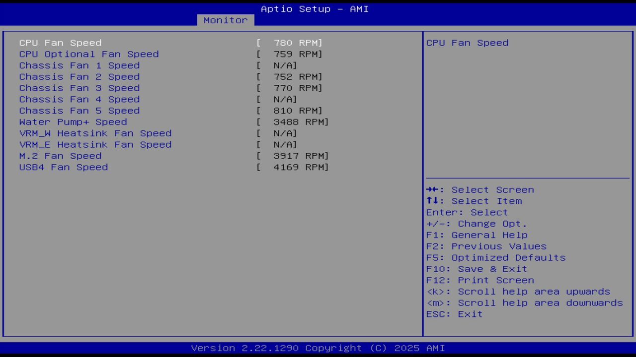Select the Chassis Fan 5 Speed label
This screenshot has height=357, width=636.
tap(79, 111)
